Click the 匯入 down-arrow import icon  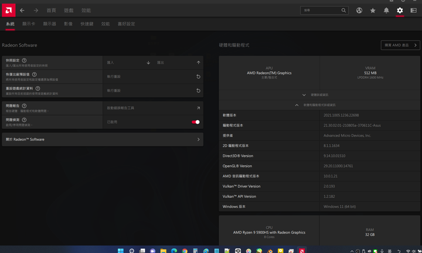pyautogui.click(x=148, y=63)
